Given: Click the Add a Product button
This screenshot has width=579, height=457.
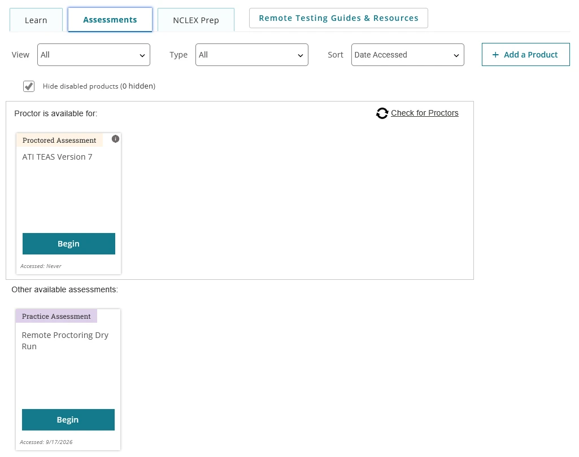Looking at the screenshot, I should [526, 55].
